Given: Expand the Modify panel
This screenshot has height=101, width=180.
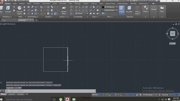Looking at the screenshot, I should pos(49,17).
